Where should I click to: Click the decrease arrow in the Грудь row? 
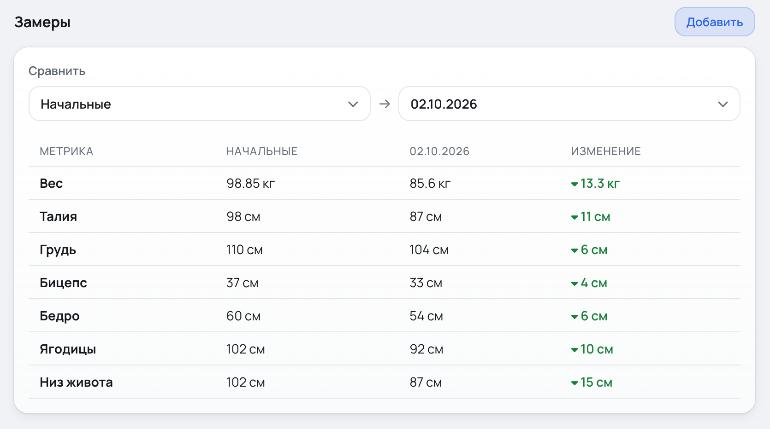[575, 250]
